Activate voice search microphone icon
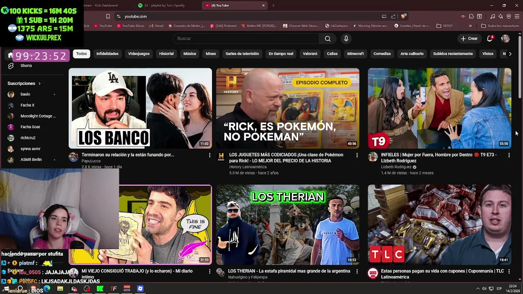This screenshot has width=523, height=294. 346,38
